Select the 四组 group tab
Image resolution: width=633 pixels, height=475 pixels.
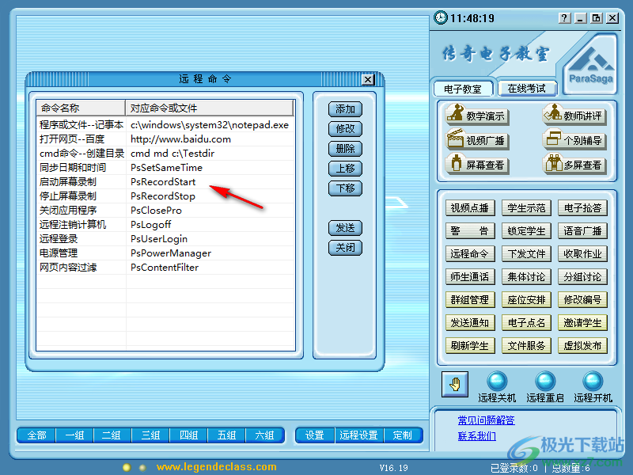tap(188, 435)
